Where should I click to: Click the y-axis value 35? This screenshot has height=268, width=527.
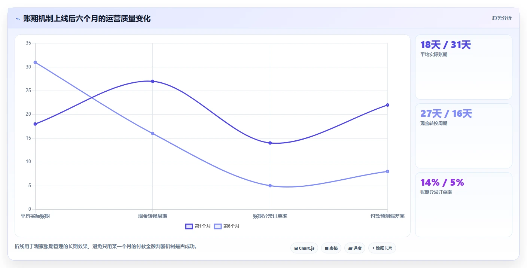(x=28, y=43)
